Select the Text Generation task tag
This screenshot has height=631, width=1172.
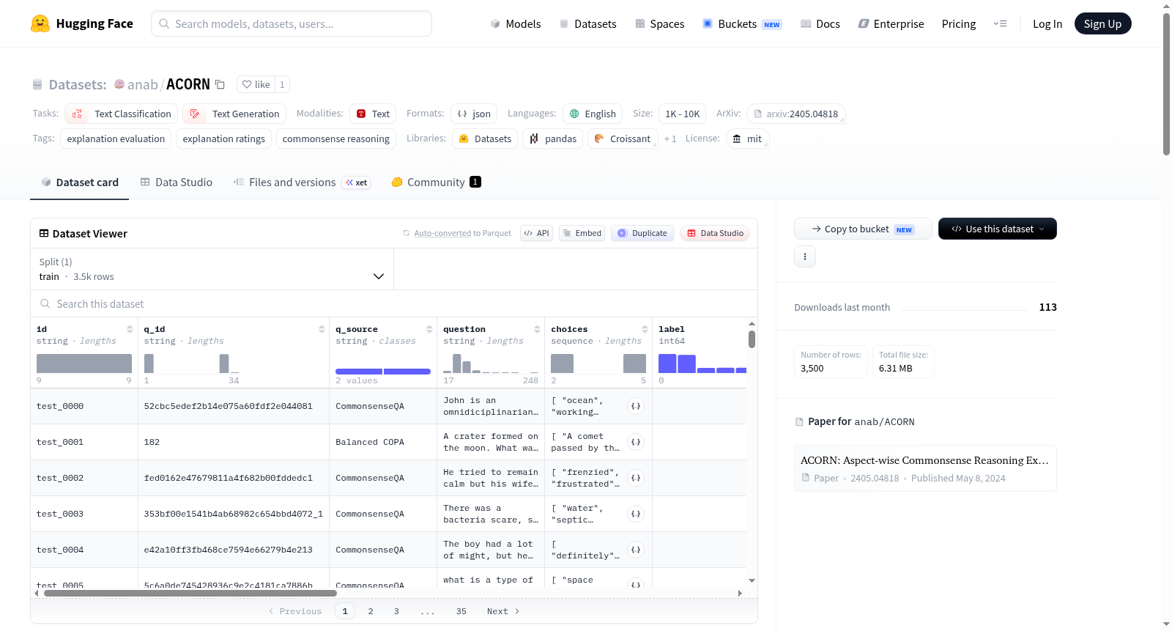[234, 114]
